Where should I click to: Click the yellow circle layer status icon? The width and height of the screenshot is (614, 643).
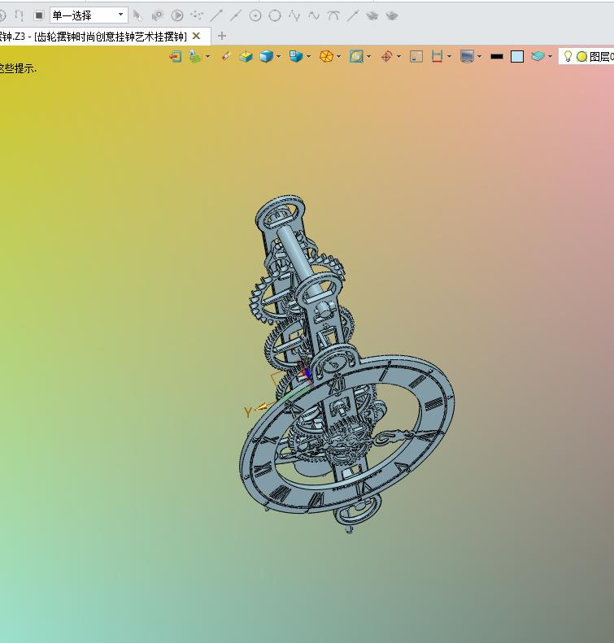point(581,57)
